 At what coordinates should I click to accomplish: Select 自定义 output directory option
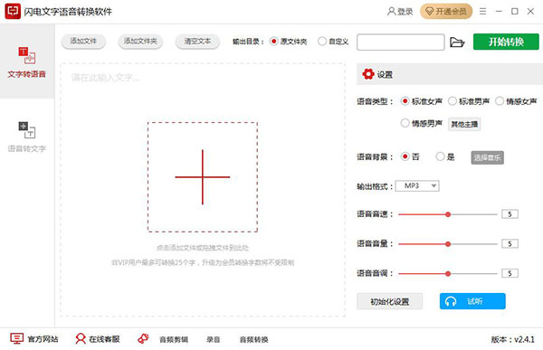point(333,42)
